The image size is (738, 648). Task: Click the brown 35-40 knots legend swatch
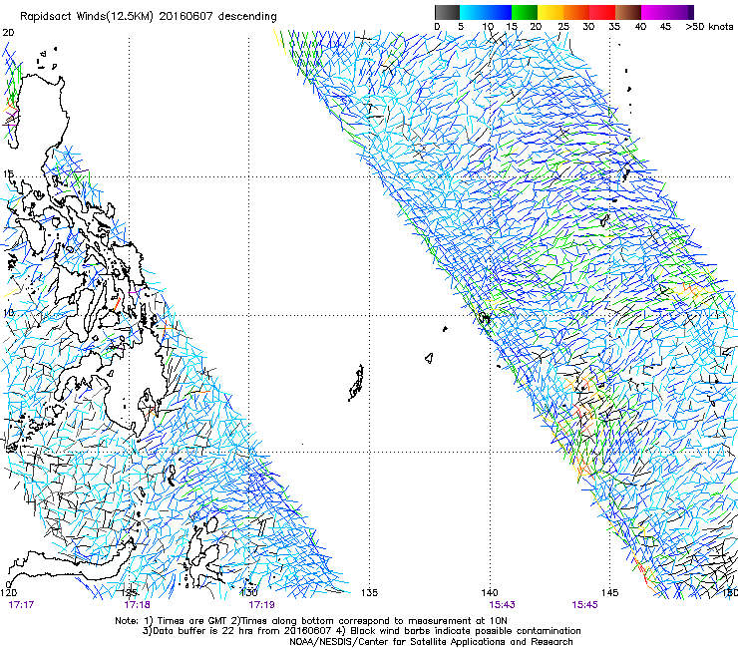(628, 12)
